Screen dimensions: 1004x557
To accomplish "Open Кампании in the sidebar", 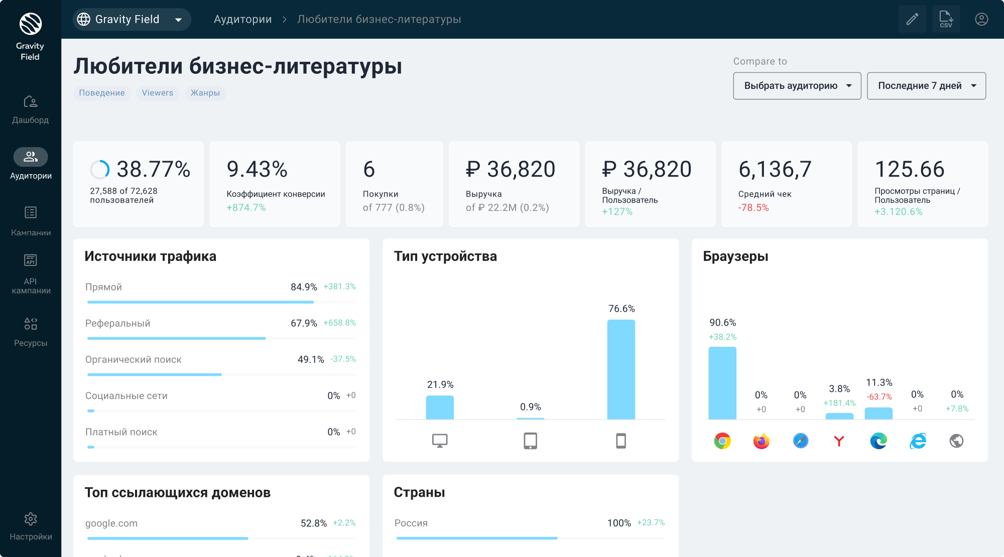I will pos(30,221).
